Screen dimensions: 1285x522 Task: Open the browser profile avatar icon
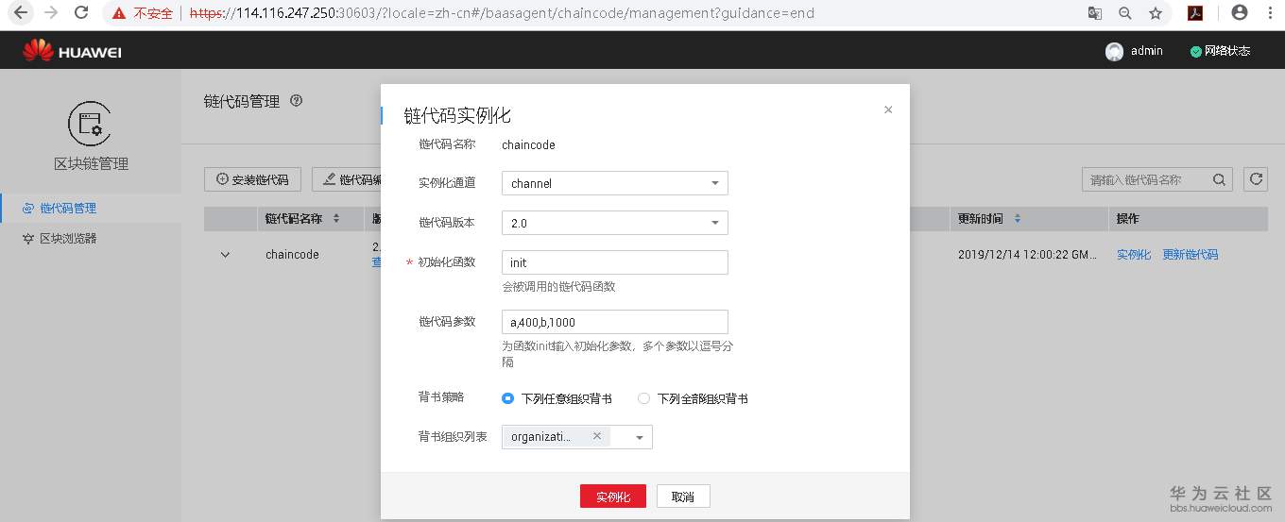coord(1239,13)
